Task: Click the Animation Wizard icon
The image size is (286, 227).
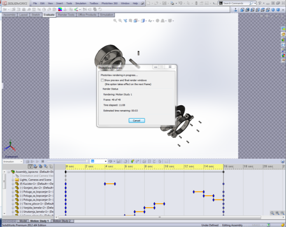Action: coord(126,161)
